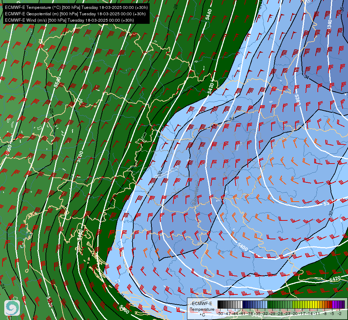Click the -34 isotherm label on the map
348x320 pixels.
[306, 77]
